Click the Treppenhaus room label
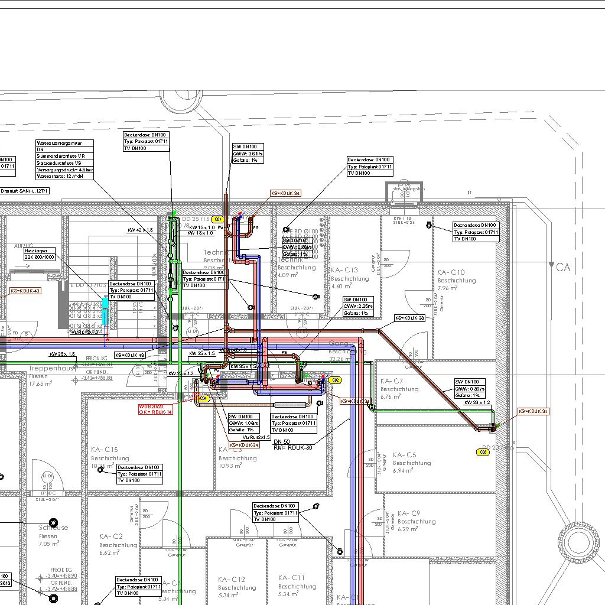 [x=52, y=368]
